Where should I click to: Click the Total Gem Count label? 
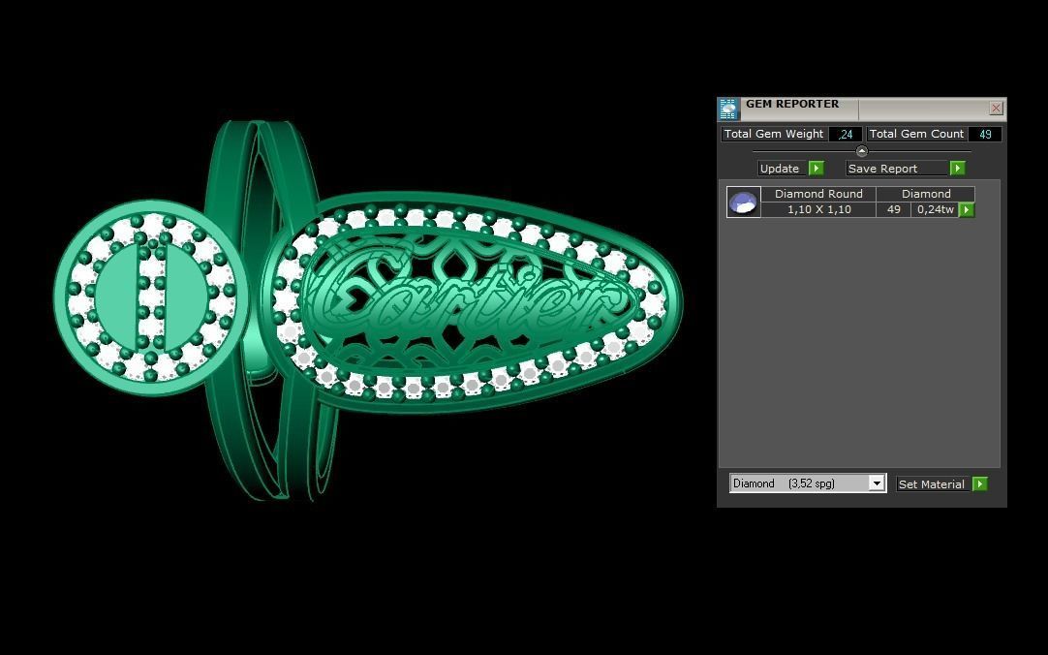[916, 134]
